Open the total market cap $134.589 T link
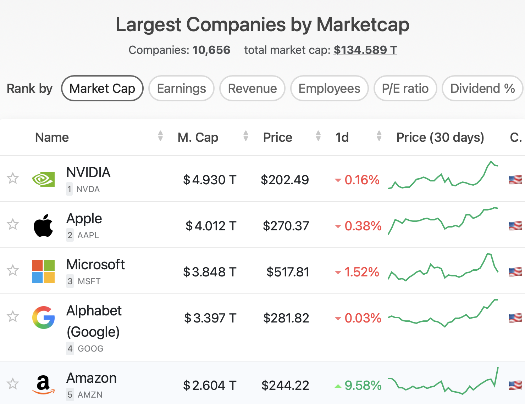This screenshot has width=525, height=404. pos(365,50)
